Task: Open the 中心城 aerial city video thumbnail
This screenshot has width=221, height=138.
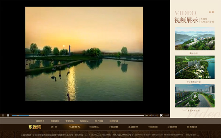Action: [x=195, y=67]
